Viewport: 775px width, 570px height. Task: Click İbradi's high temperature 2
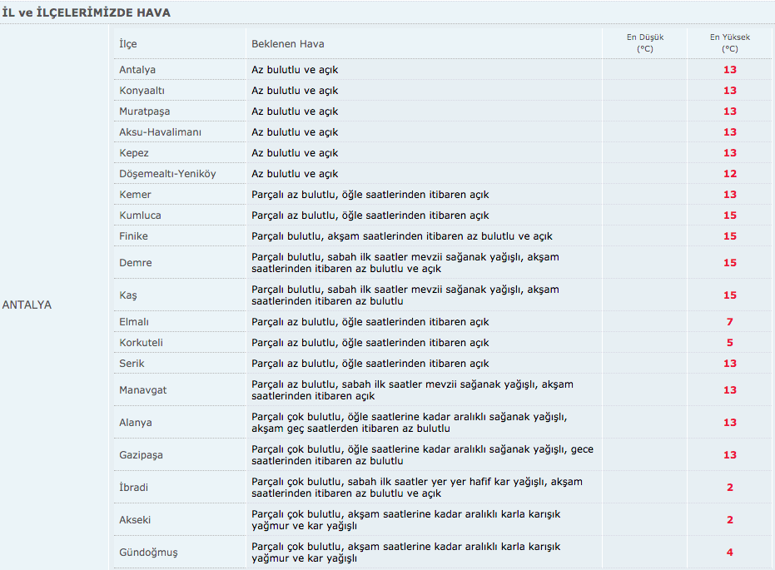point(730,487)
